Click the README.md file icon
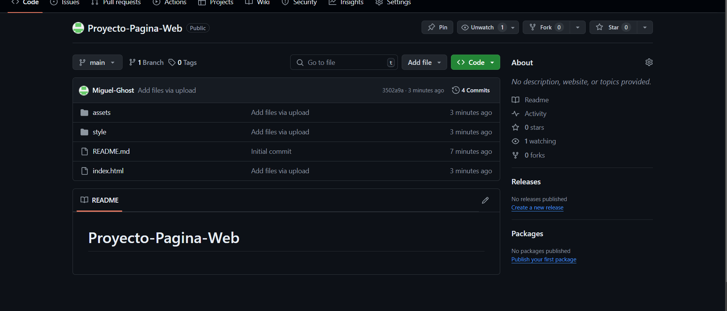This screenshot has width=727, height=311. point(85,151)
